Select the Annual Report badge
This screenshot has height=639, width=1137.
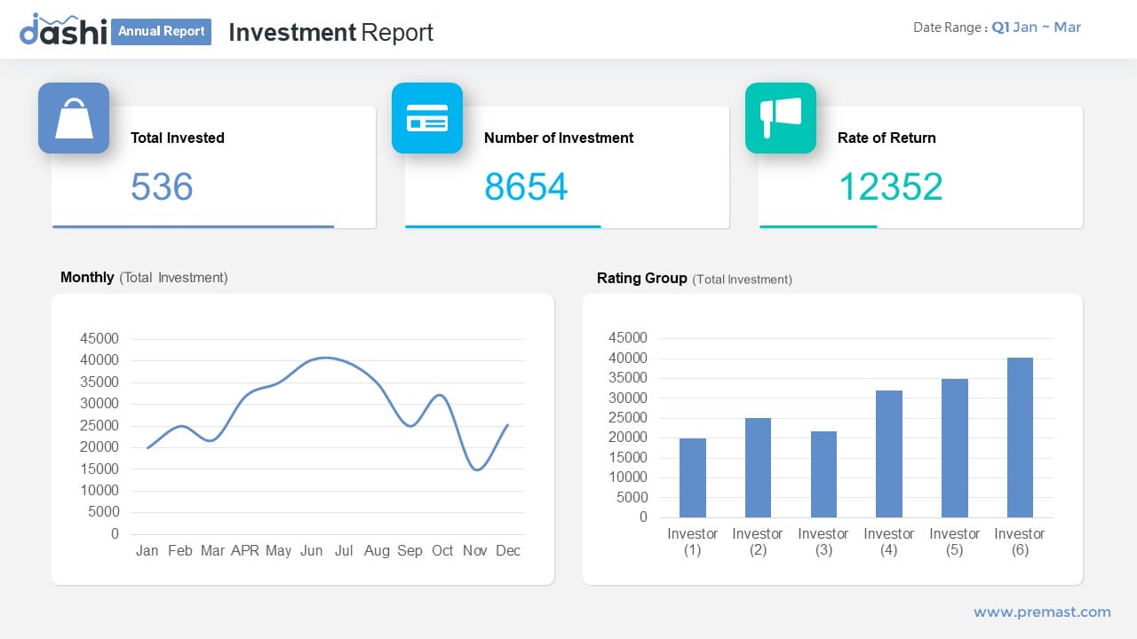click(x=162, y=31)
